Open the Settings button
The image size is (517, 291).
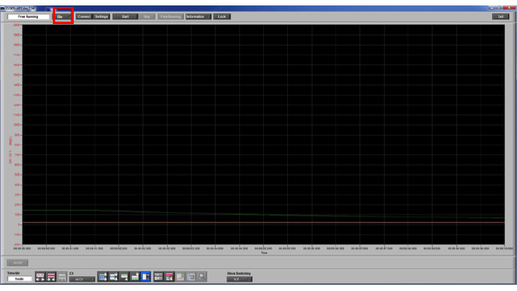pyautogui.click(x=101, y=16)
